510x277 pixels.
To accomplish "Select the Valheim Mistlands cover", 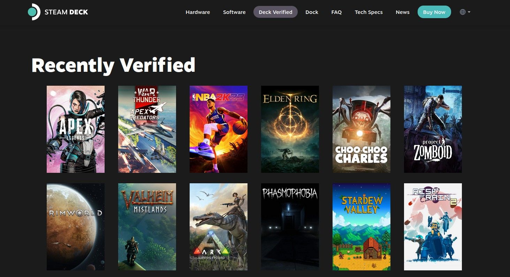I will (147, 227).
